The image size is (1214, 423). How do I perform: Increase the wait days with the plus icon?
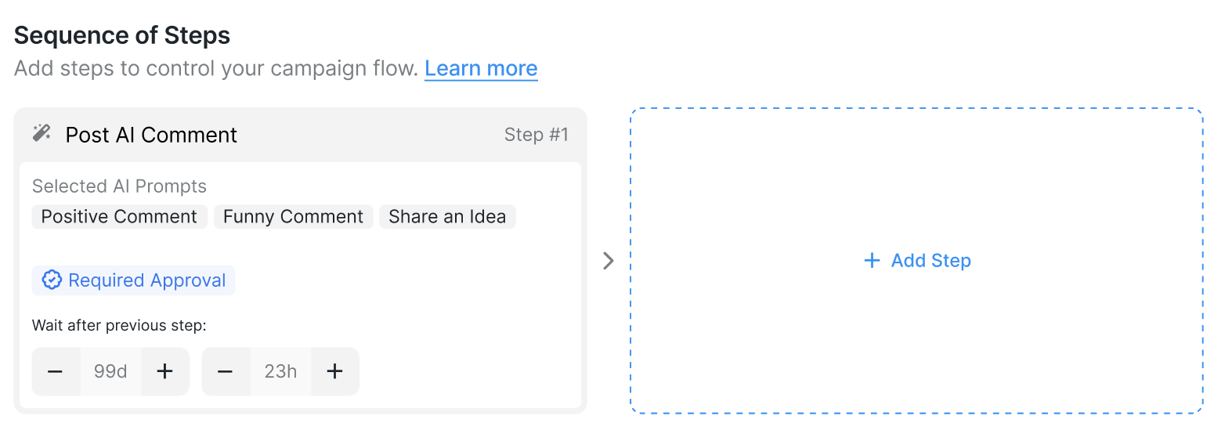pos(164,371)
